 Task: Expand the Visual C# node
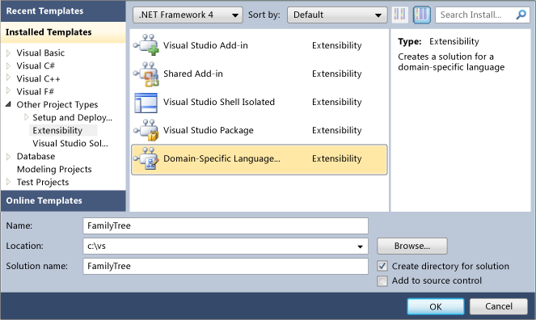(9, 66)
